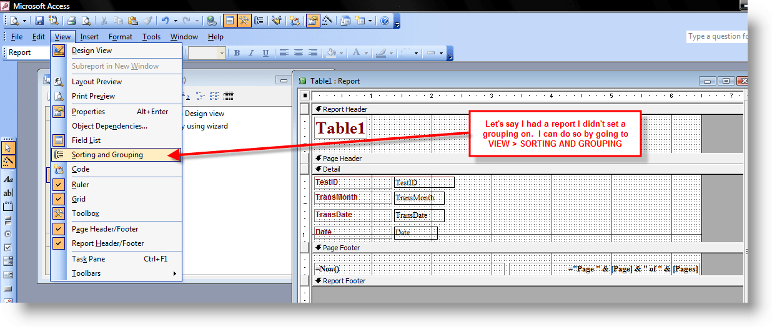The image size is (772, 327).
Task: Click the Code toolbar icon
Action: coord(295,21)
